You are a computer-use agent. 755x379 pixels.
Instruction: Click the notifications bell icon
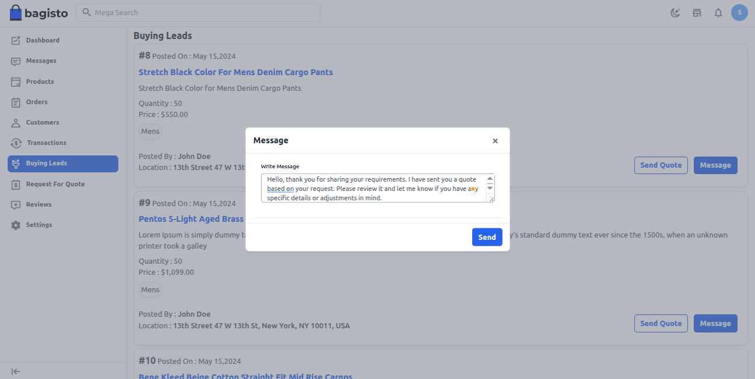(x=718, y=12)
